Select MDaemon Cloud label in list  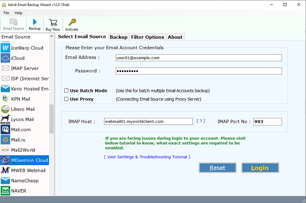pos(29,160)
